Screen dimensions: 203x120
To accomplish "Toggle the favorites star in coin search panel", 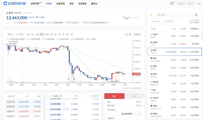I will [151, 15].
